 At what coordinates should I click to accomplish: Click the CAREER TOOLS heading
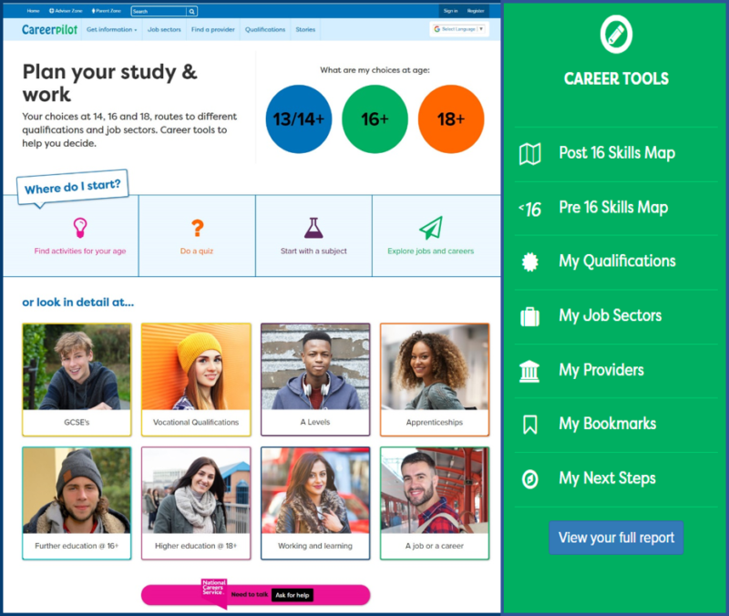click(x=616, y=78)
